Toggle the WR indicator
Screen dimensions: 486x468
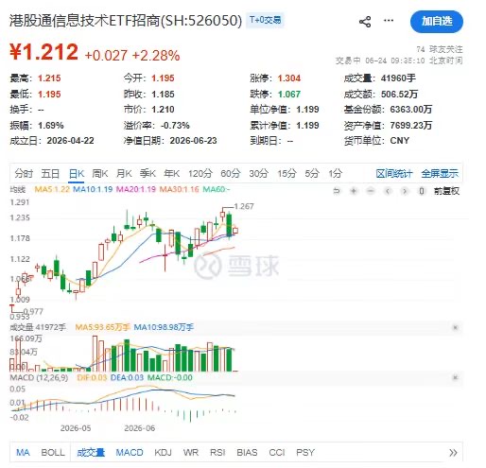click(x=191, y=453)
